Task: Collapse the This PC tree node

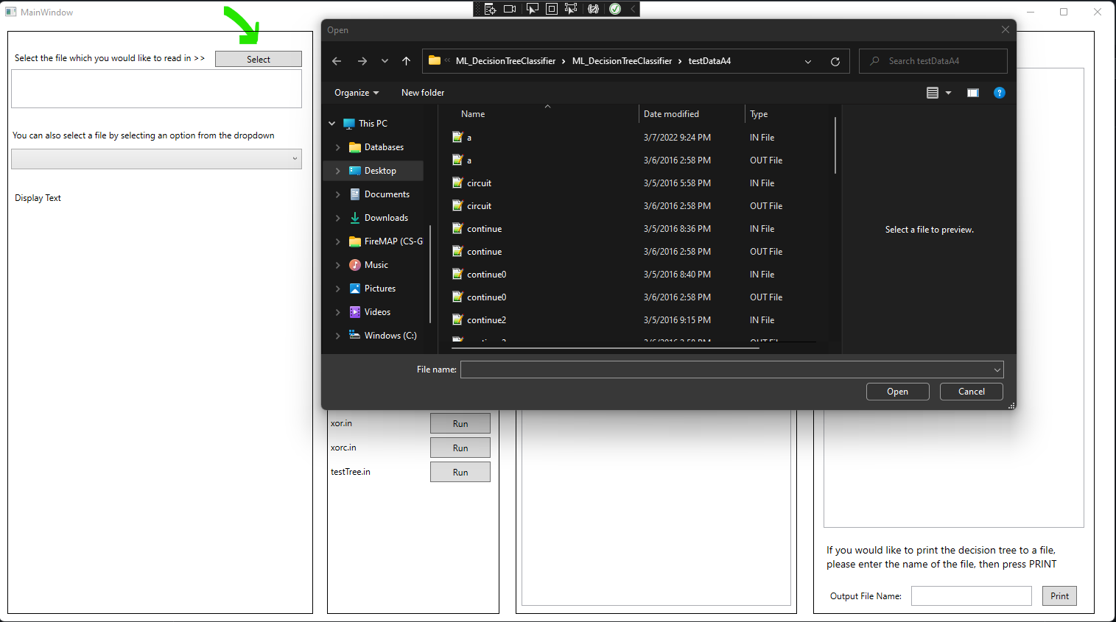Action: [332, 124]
